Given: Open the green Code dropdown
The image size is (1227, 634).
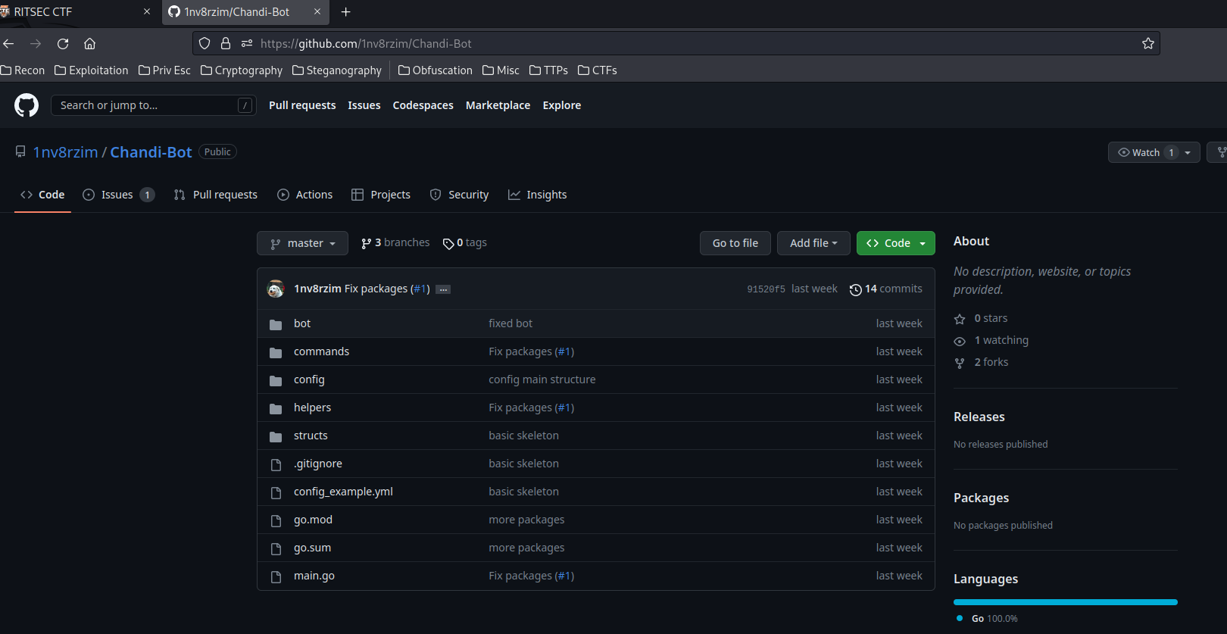Looking at the screenshot, I should point(896,243).
